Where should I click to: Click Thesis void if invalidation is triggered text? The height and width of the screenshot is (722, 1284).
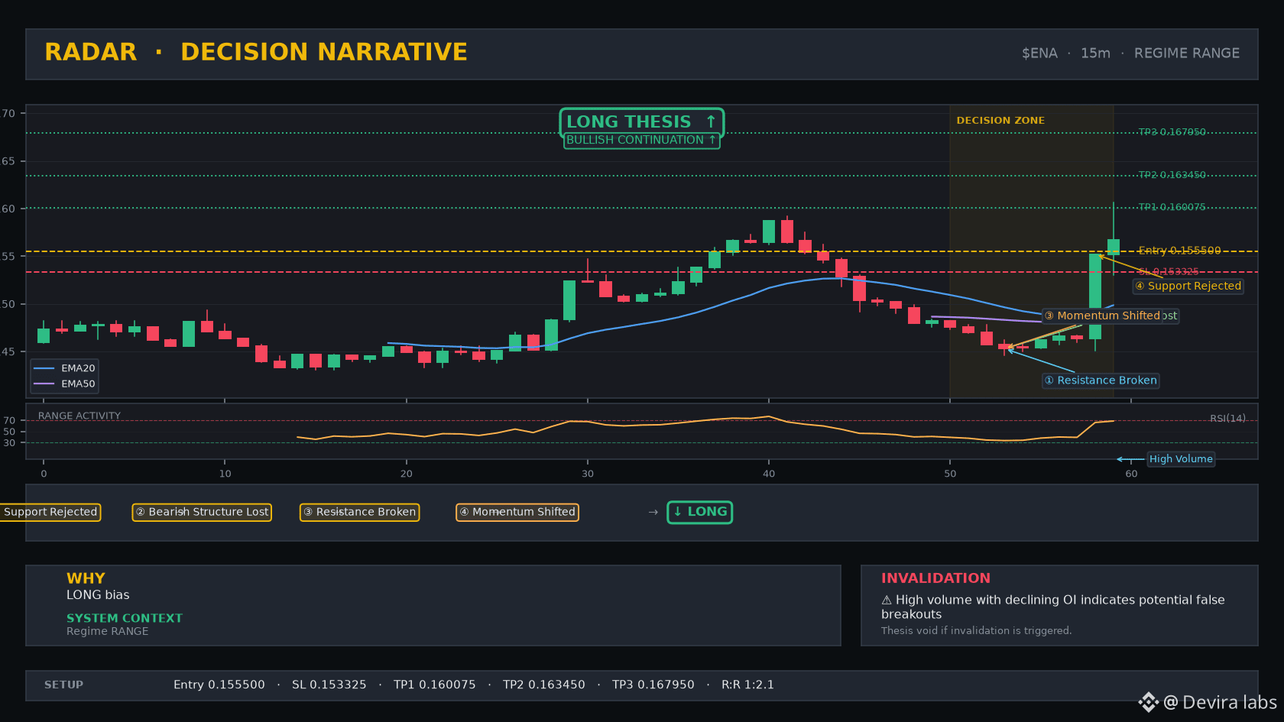977,630
